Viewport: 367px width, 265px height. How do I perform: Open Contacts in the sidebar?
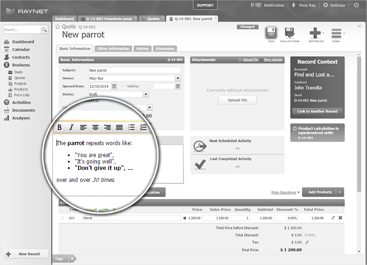21,57
